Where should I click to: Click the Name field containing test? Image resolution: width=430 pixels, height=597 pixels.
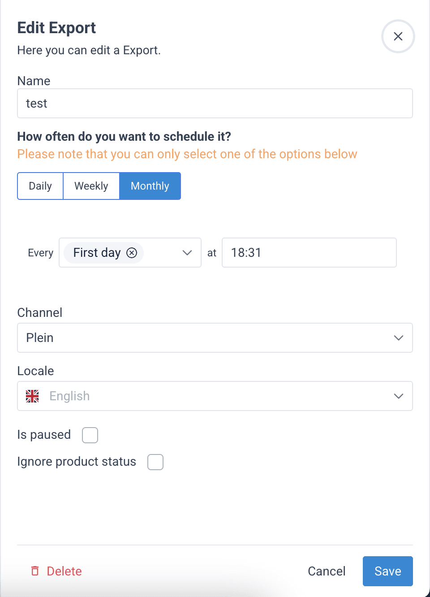coord(215,104)
